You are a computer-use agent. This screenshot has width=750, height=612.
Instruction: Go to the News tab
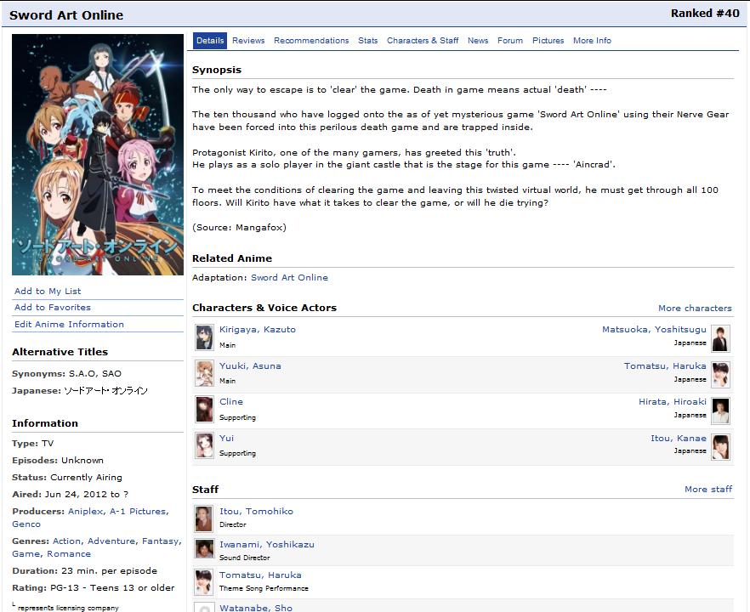478,41
